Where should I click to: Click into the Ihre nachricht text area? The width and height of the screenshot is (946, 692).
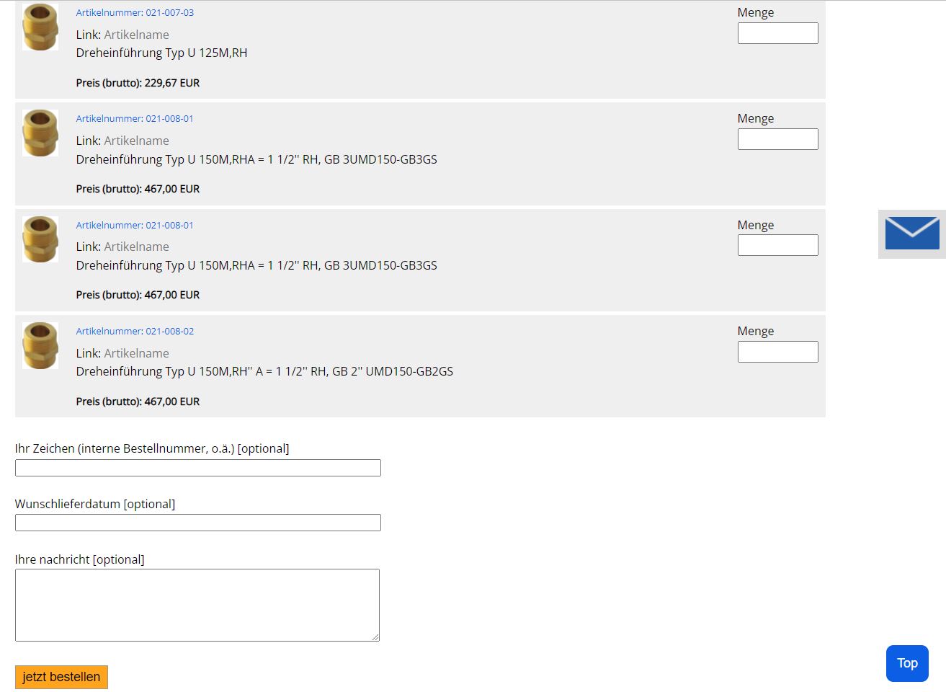(197, 605)
